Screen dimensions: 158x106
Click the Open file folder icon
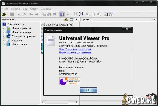click(4, 14)
